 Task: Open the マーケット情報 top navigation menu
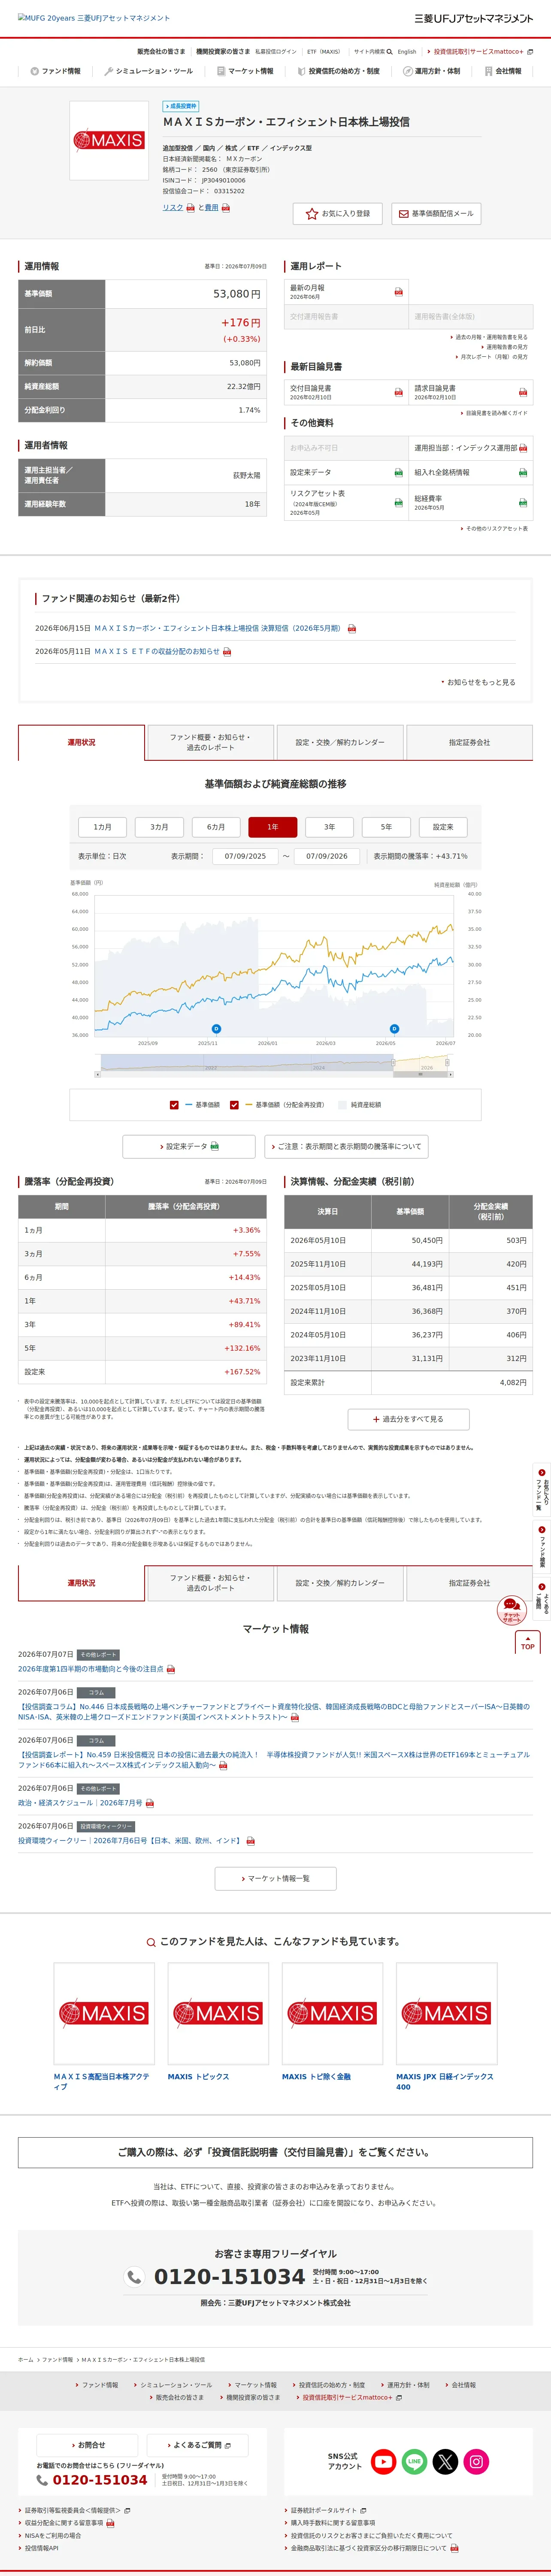click(x=245, y=71)
